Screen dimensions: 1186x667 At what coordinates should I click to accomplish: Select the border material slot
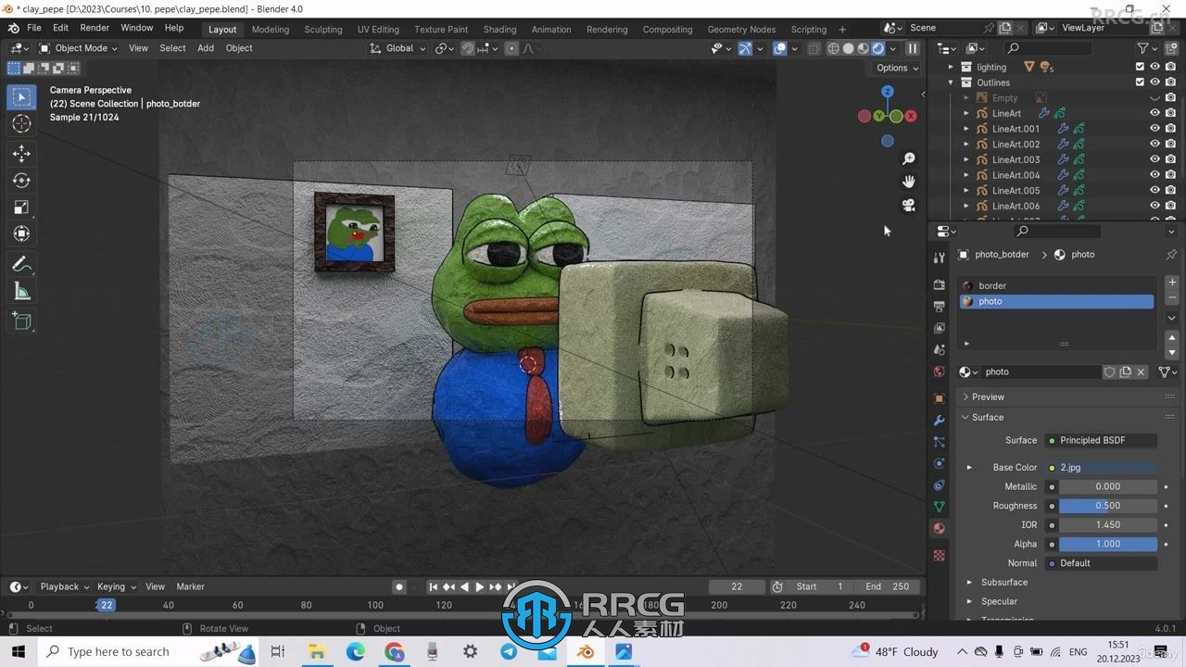coord(1056,285)
